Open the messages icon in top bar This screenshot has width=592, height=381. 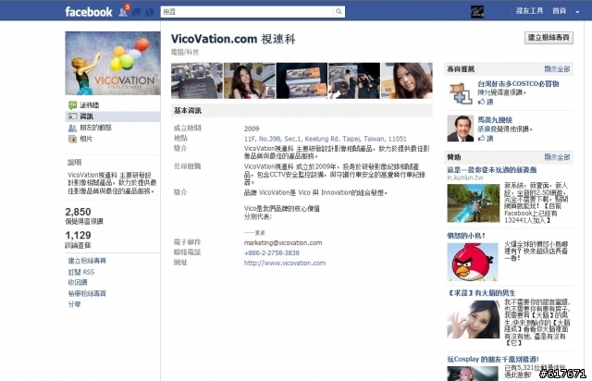(x=137, y=12)
